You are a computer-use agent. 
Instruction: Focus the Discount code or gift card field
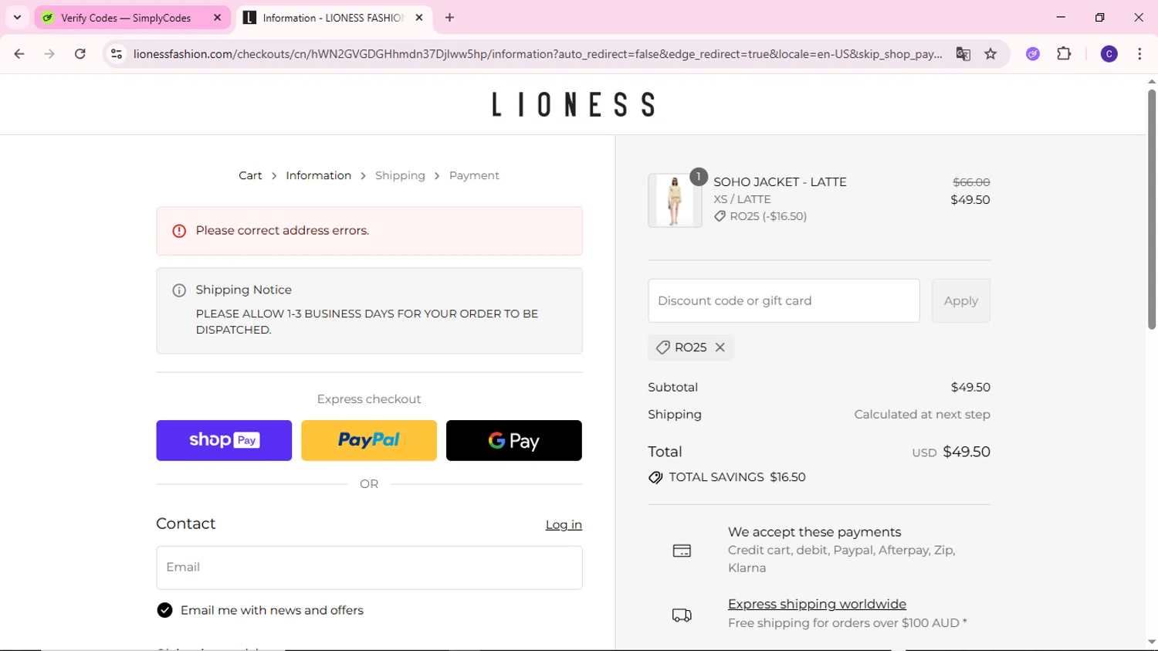[x=784, y=300]
